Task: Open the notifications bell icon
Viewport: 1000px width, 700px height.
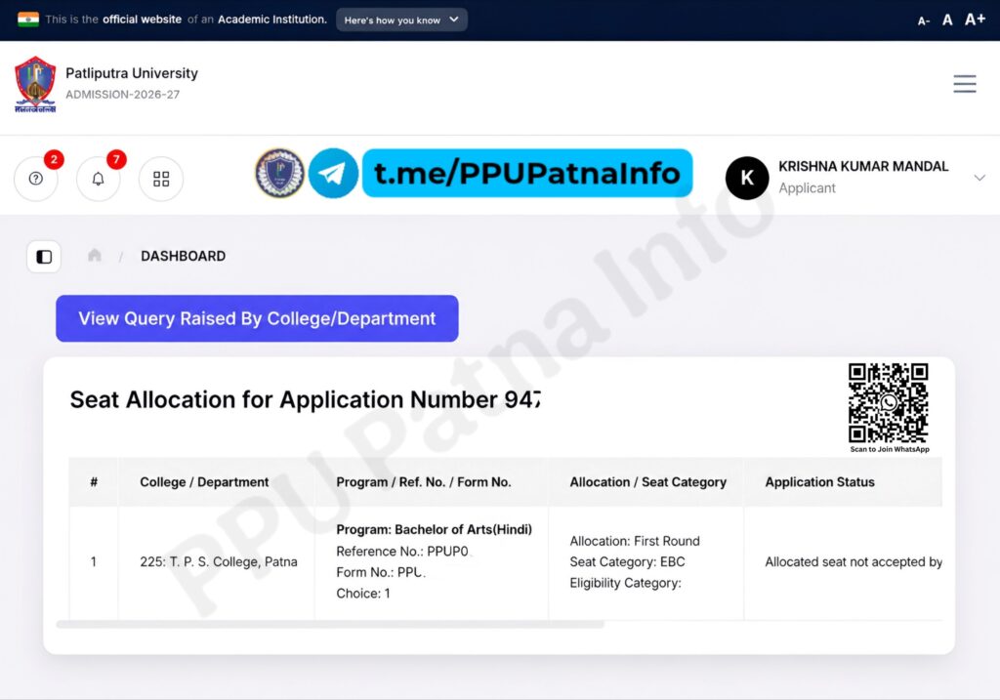Action: point(99,179)
